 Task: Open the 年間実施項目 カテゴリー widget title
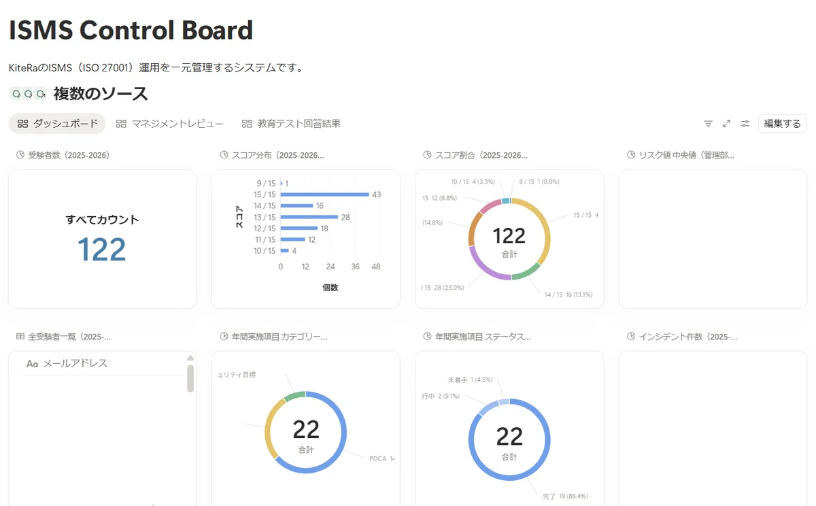pyautogui.click(x=279, y=337)
